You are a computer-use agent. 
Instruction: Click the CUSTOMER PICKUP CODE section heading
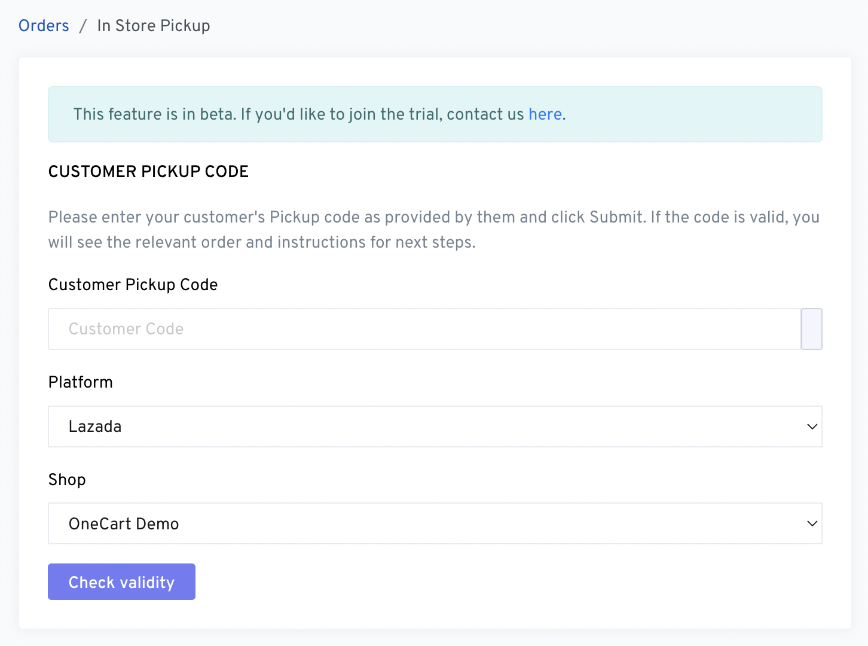point(148,172)
